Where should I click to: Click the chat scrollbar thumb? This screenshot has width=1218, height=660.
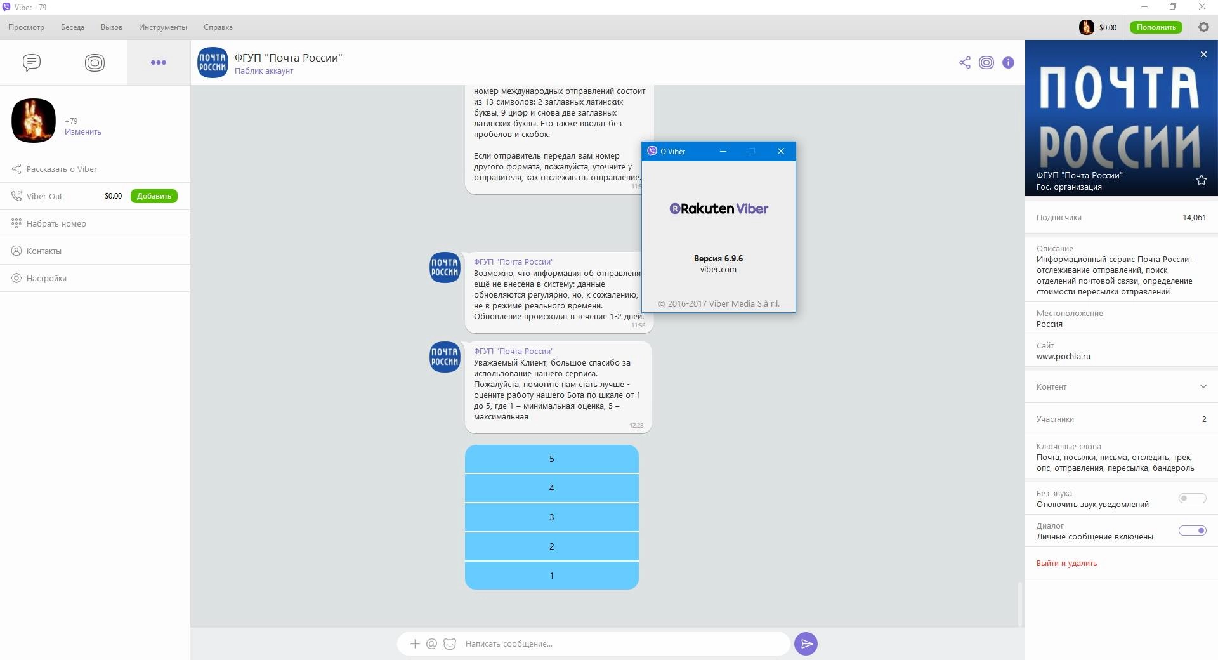click(x=1020, y=604)
